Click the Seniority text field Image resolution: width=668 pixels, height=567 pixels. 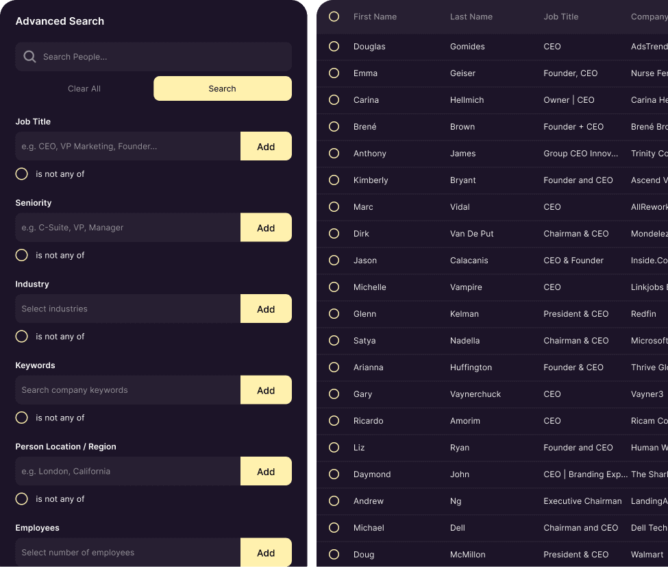coord(127,227)
